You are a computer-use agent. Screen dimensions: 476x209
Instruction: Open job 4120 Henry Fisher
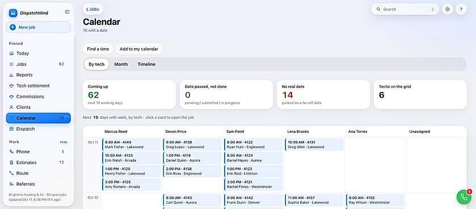132,172
